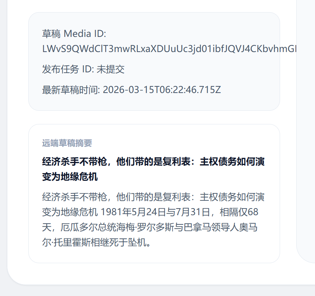Click the 发布任务 ID label text
This screenshot has width=315, height=296.
(68, 69)
